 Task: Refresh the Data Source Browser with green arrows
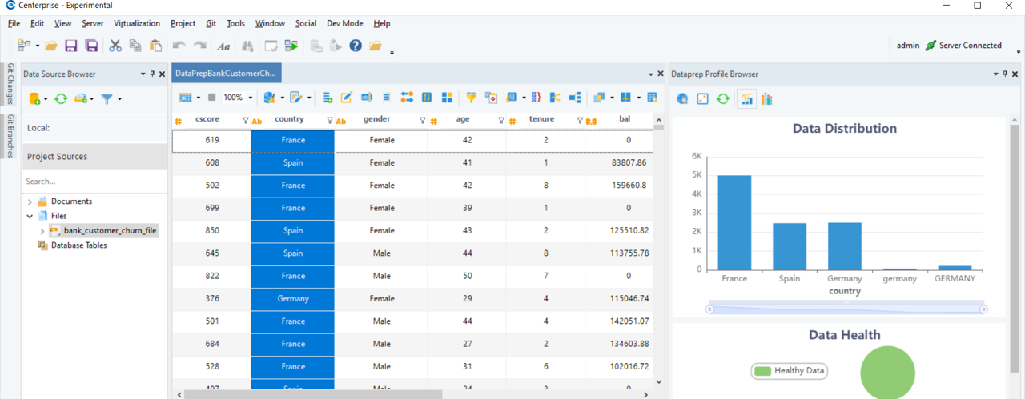pos(60,99)
